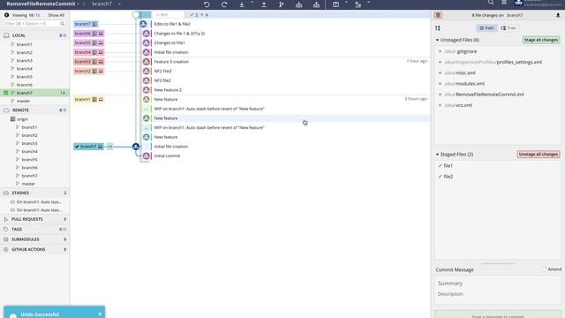Click the WIP node circle in graph
Viewport: 565px width, 318px height.
coord(136,15)
